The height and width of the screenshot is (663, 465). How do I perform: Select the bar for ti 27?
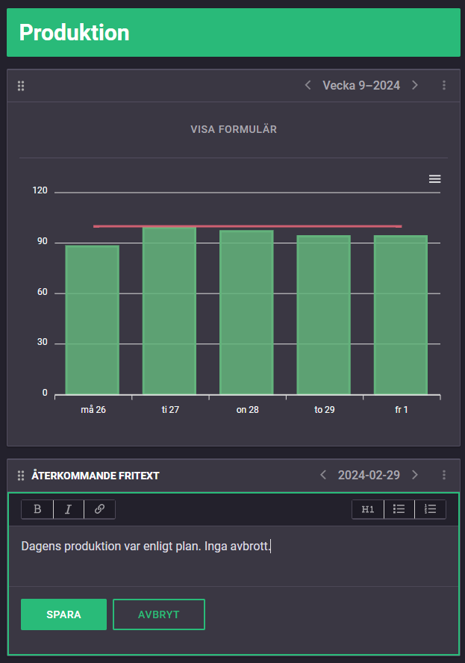click(169, 310)
